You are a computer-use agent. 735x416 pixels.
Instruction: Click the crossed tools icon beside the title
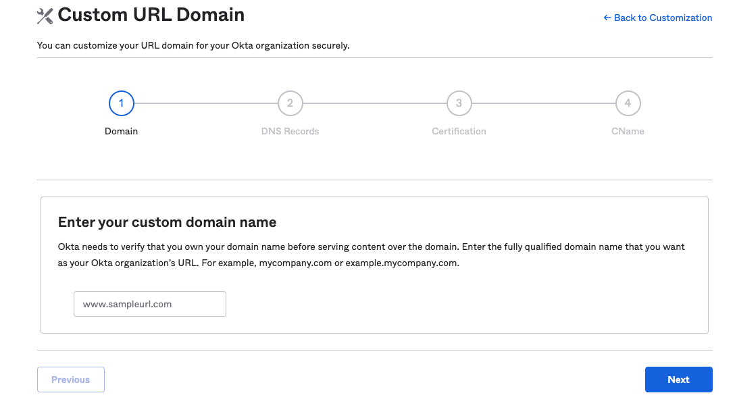click(x=45, y=16)
